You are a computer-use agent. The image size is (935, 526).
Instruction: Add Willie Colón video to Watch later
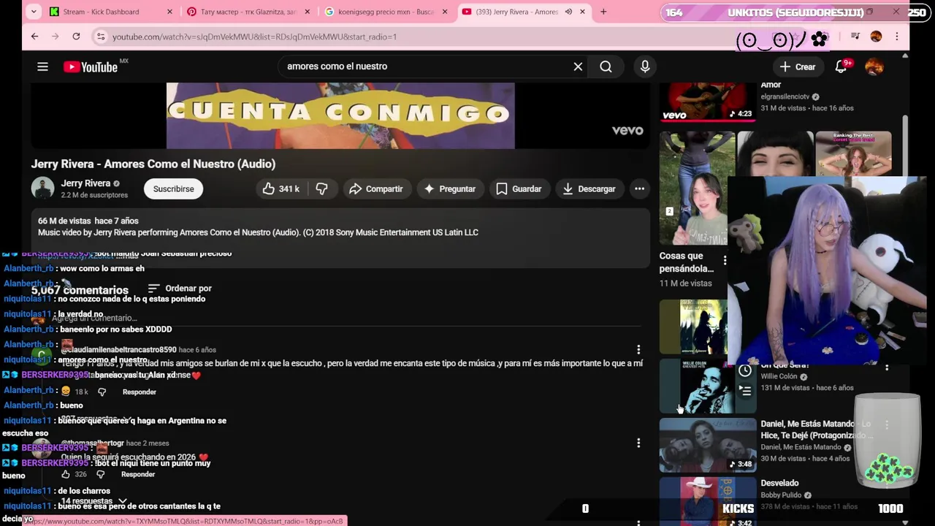point(744,371)
